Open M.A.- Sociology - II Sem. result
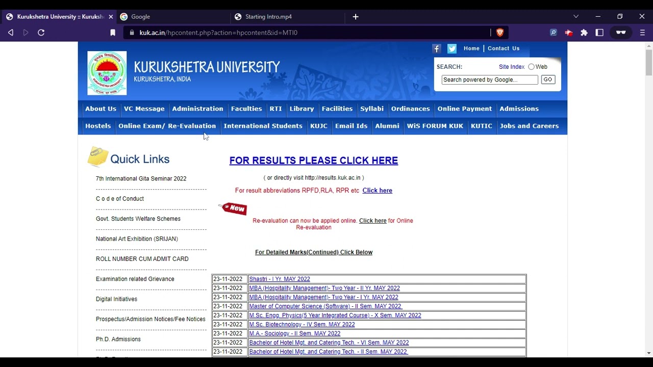 coord(295,333)
